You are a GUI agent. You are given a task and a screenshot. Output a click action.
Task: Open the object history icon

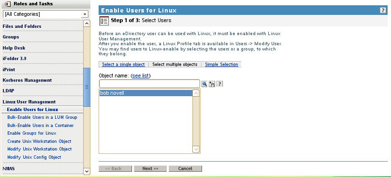click(x=212, y=84)
